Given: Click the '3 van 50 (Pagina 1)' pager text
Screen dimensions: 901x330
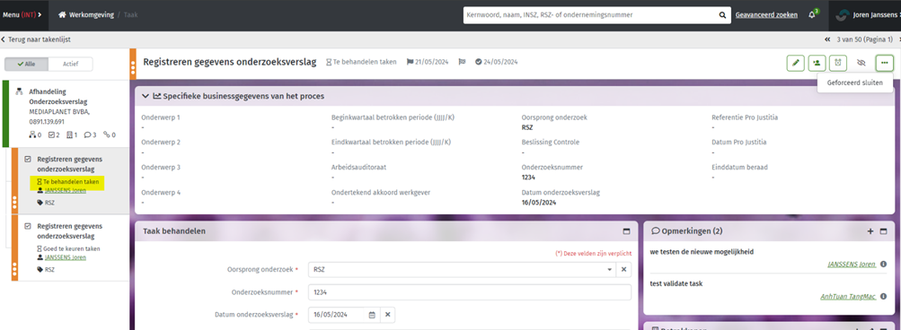Looking at the screenshot, I should [864, 39].
